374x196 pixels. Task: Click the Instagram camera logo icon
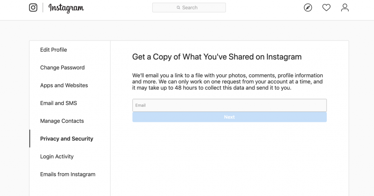point(33,8)
